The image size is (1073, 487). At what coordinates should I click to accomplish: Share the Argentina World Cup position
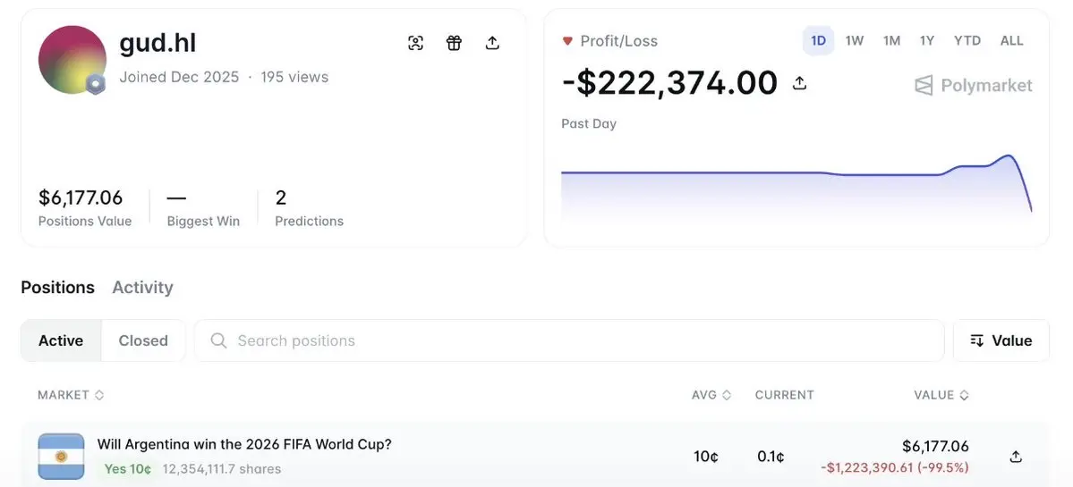tap(1016, 457)
